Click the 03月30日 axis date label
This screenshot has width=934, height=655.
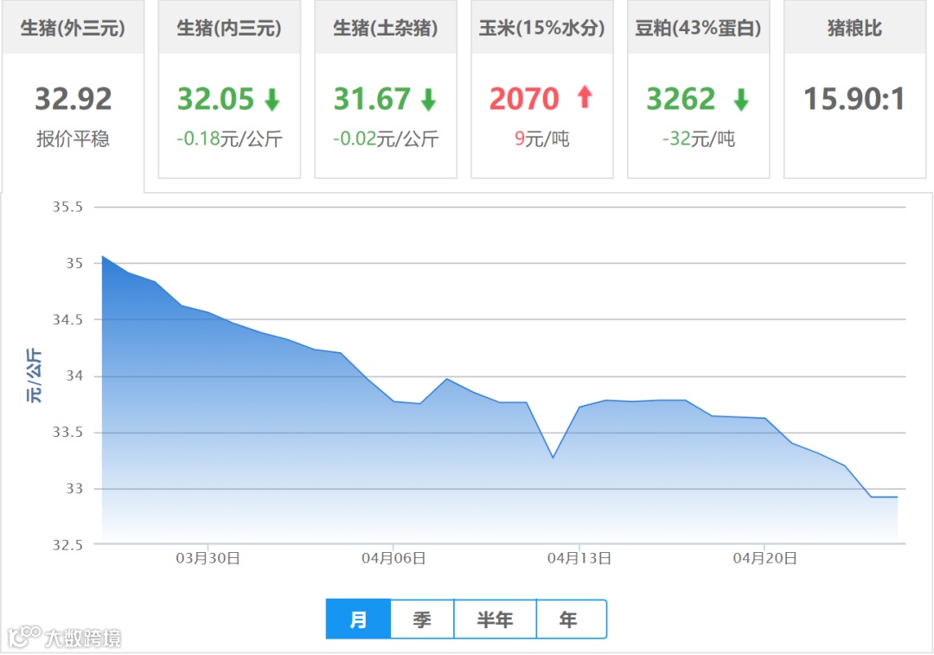208,558
